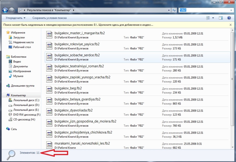
Task: Click the refresh button beside address bar
Action: tap(174, 10)
